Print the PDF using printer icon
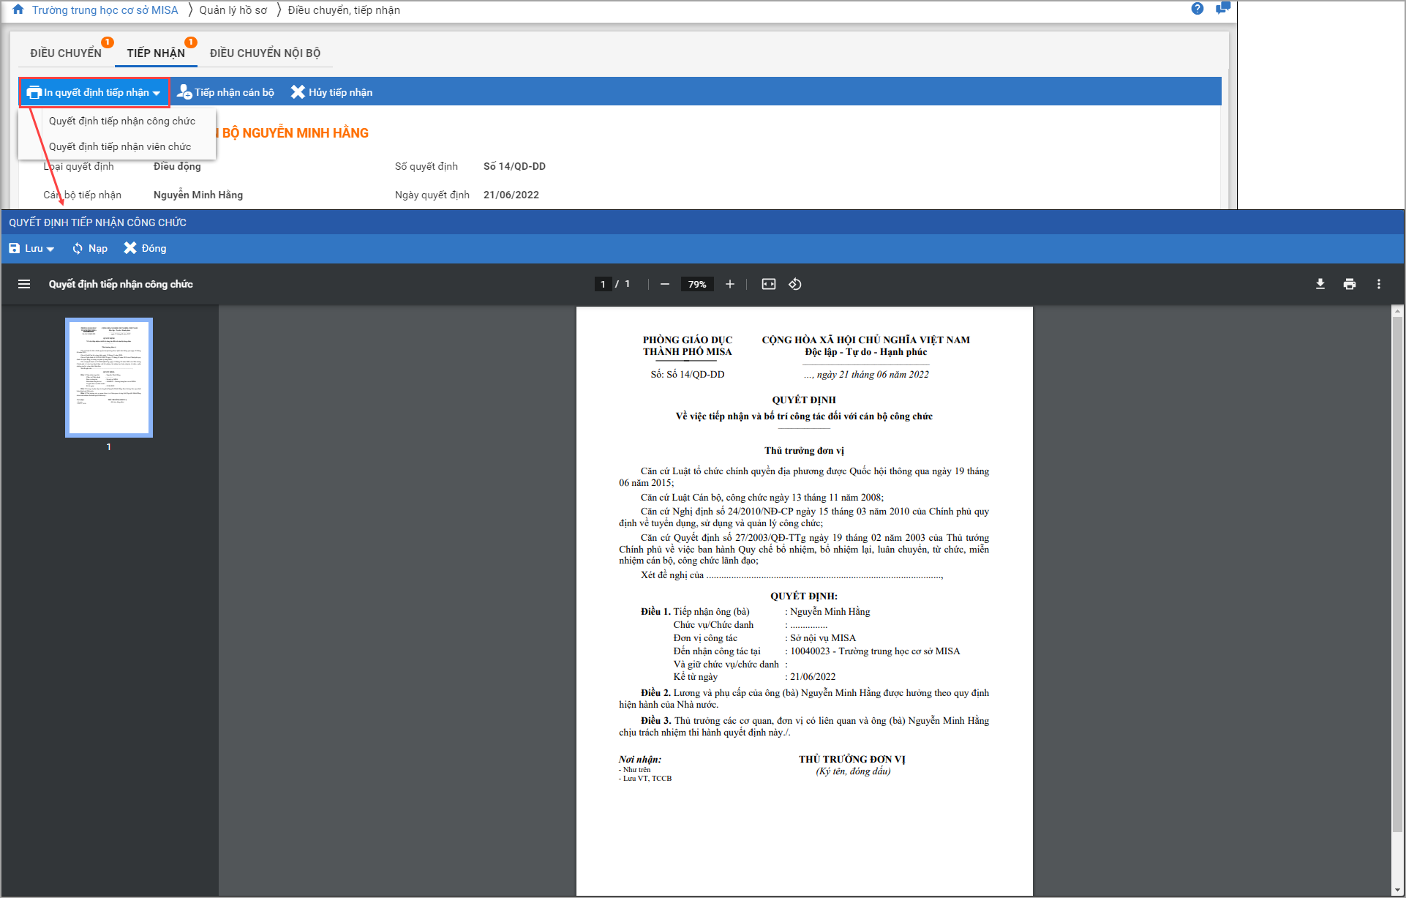 (1349, 284)
